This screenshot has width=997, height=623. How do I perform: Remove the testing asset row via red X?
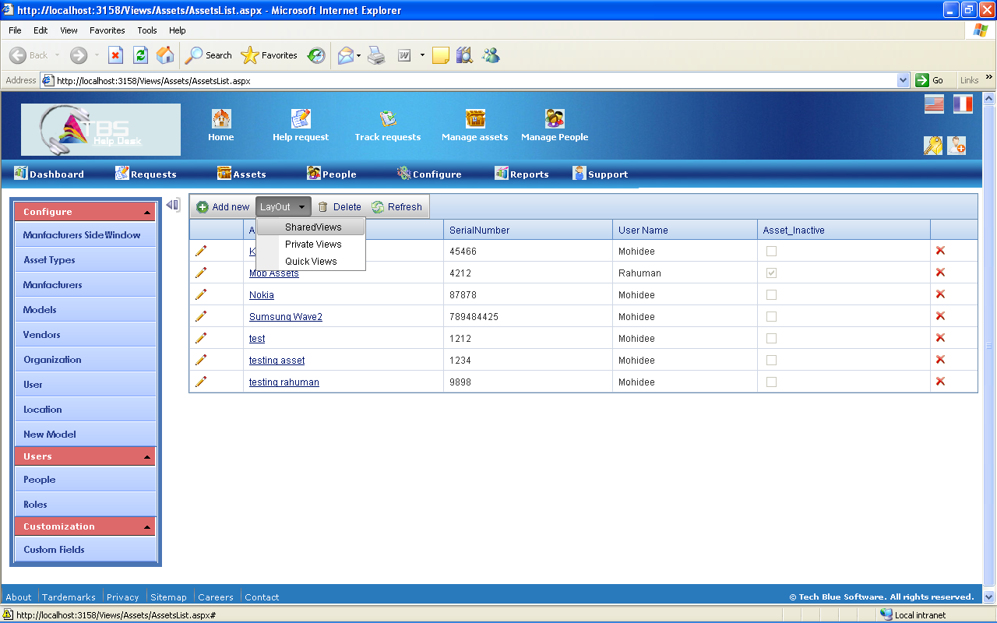pyautogui.click(x=940, y=360)
